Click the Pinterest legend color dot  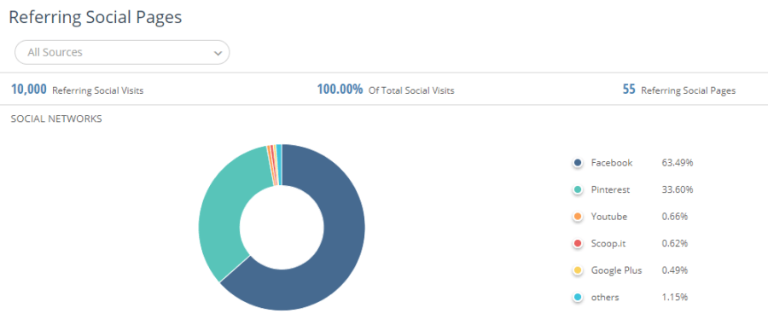click(x=578, y=190)
